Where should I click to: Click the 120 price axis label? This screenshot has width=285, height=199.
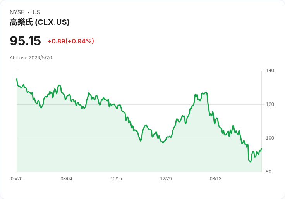(270, 104)
